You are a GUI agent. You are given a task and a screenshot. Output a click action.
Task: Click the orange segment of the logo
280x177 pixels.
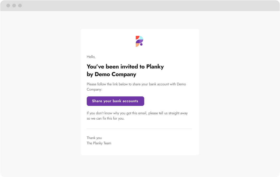[x=137, y=45]
